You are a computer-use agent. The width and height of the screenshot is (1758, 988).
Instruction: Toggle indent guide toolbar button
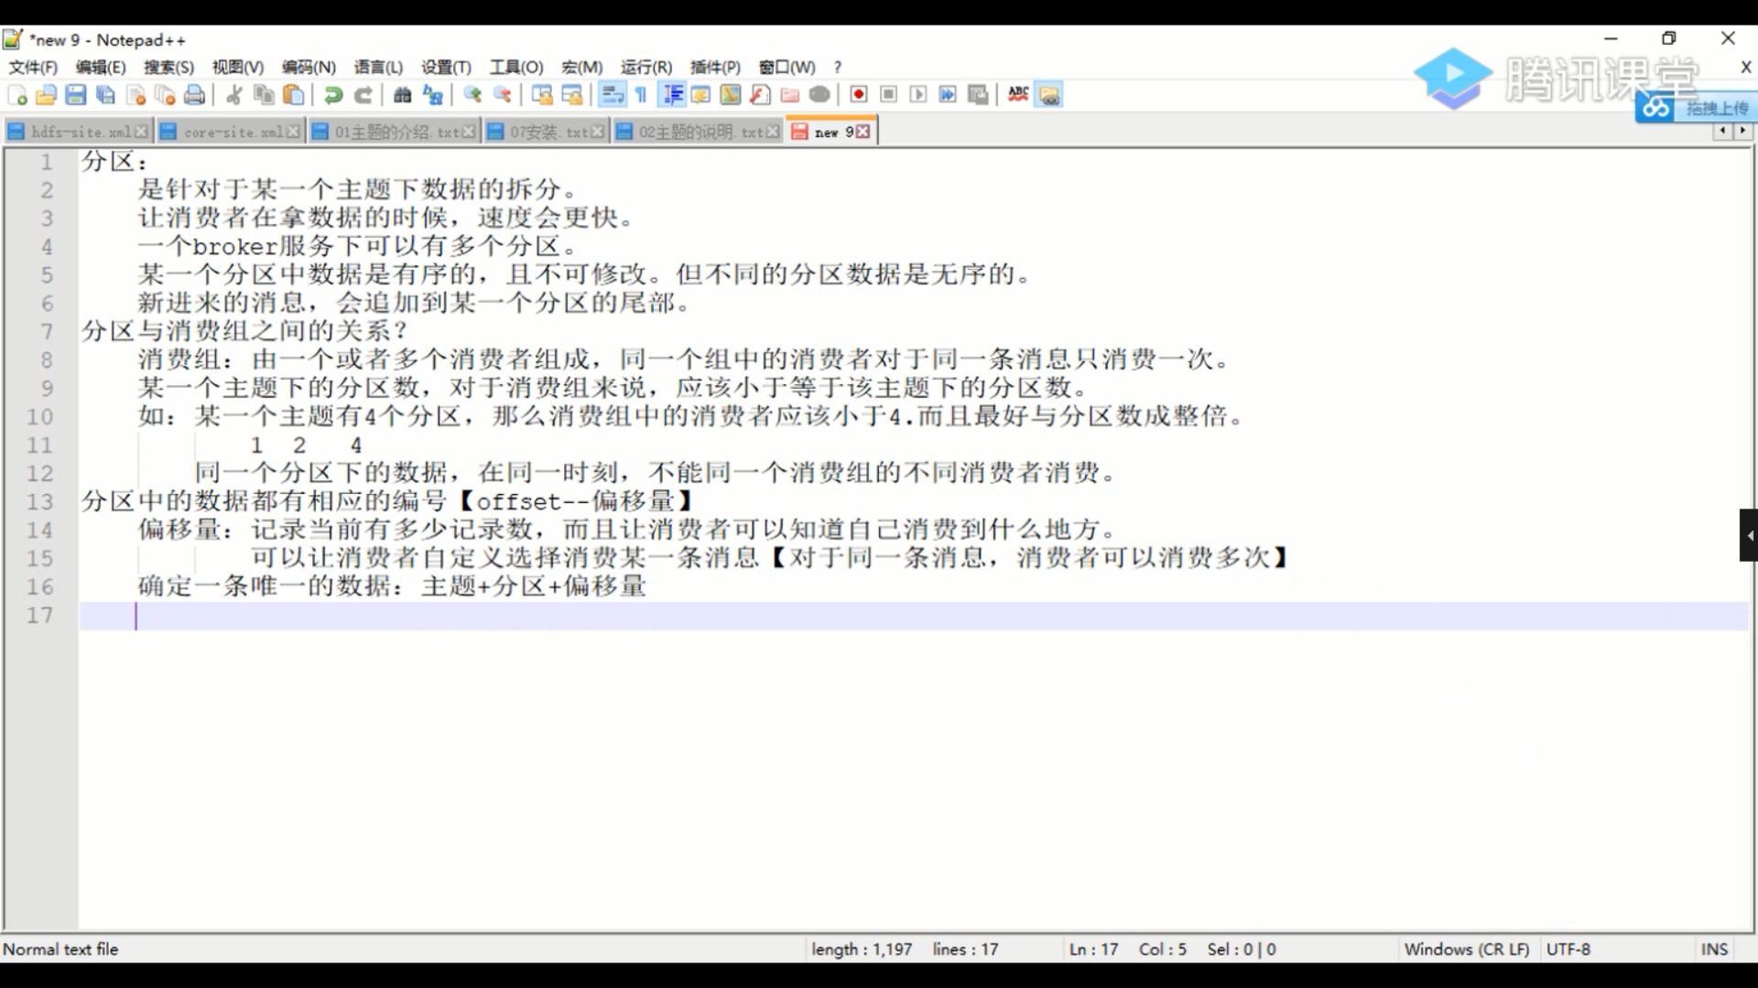[x=673, y=95]
